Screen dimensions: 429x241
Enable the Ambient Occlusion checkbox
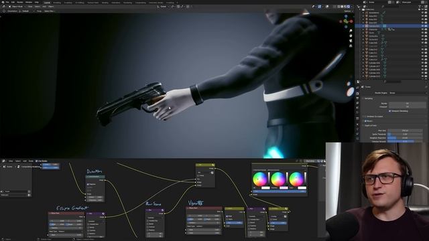(x=365, y=116)
